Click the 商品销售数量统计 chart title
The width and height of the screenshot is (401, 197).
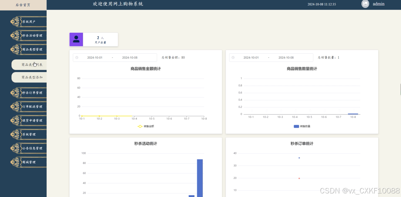coord(302,69)
